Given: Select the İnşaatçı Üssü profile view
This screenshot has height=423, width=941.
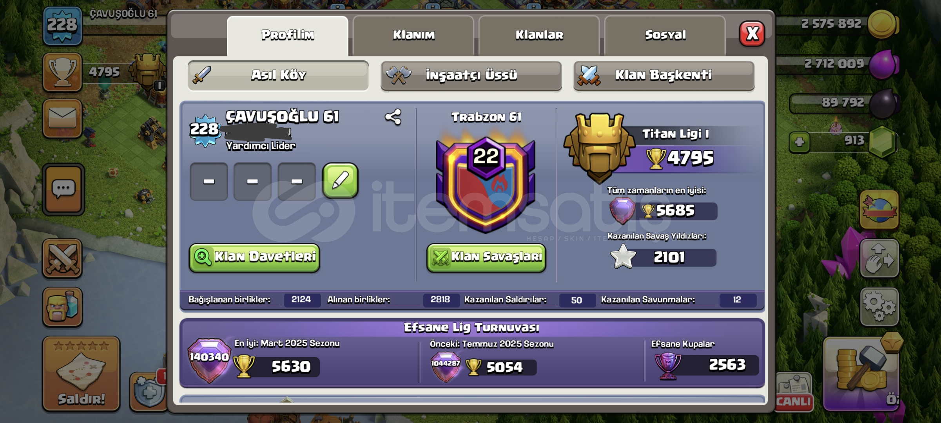Looking at the screenshot, I should coord(471,75).
